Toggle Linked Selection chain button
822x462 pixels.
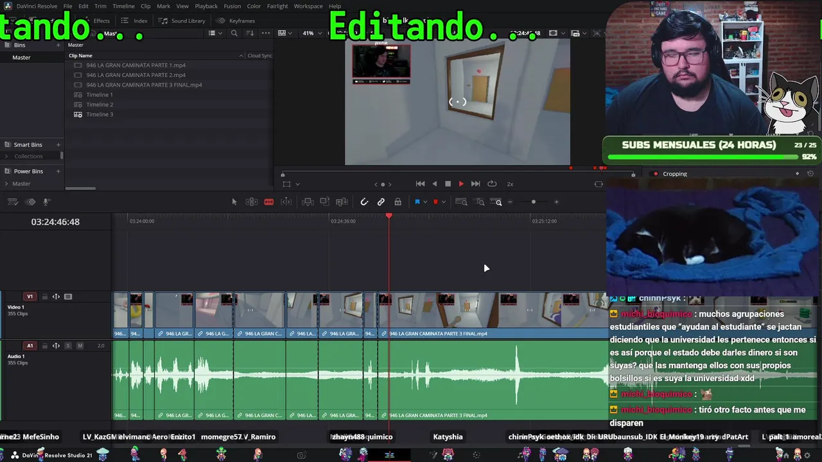381,202
